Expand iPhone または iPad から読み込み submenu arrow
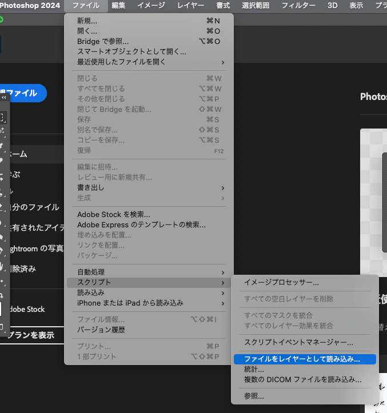The image size is (387, 413). [223, 303]
